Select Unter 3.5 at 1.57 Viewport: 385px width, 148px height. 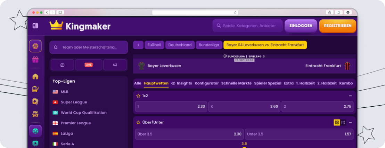pyautogui.click(x=299, y=134)
